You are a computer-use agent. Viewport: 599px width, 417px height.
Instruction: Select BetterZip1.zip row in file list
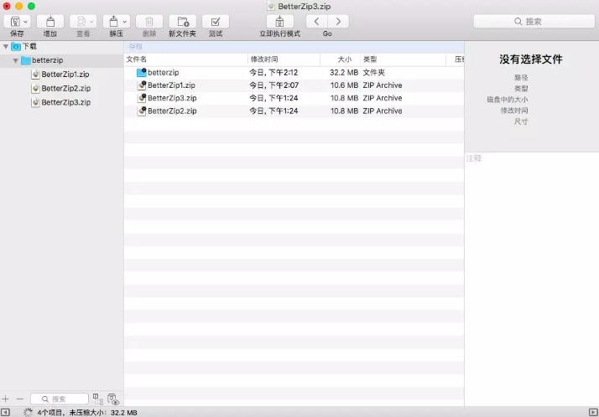tap(294, 85)
